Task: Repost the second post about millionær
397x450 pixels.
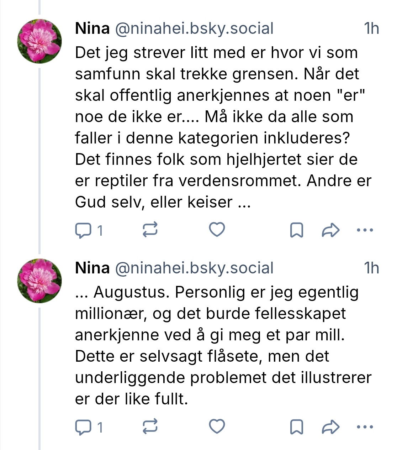Action: (x=150, y=427)
